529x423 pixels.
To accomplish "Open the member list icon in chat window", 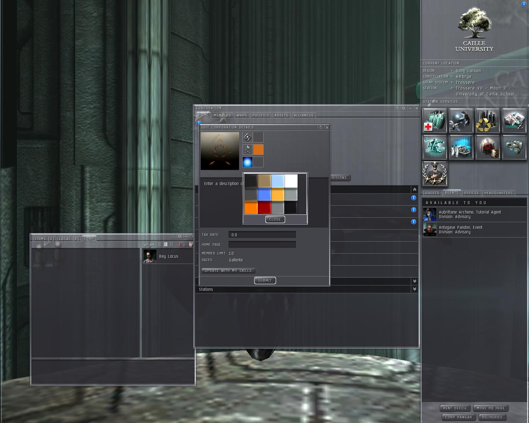I will [191, 245].
